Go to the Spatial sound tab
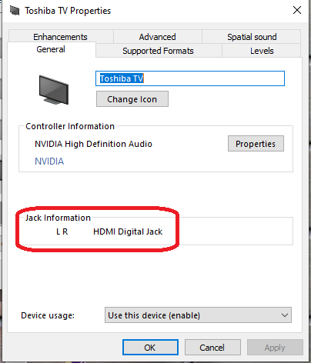The width and height of the screenshot is (311, 363). point(252,37)
